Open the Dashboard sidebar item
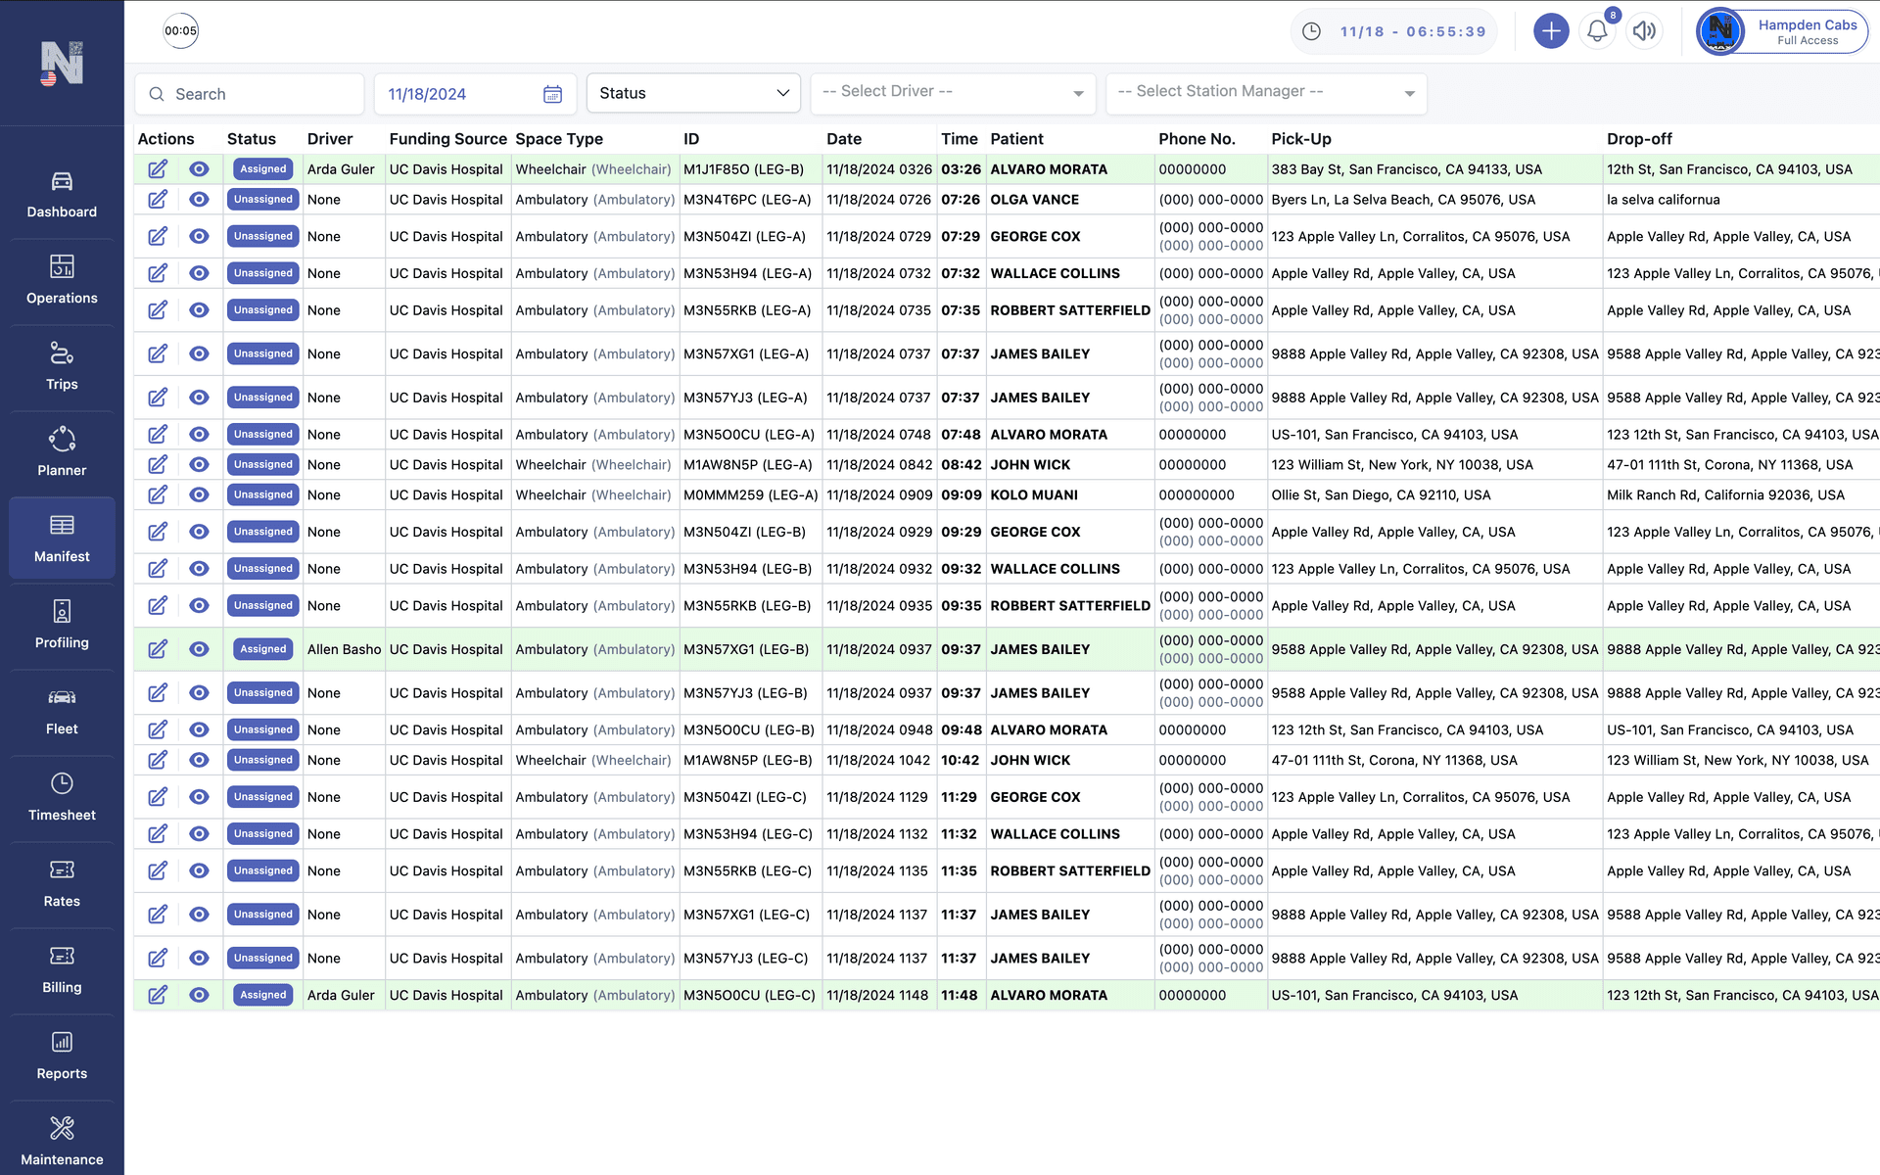The image size is (1880, 1175). [x=62, y=195]
